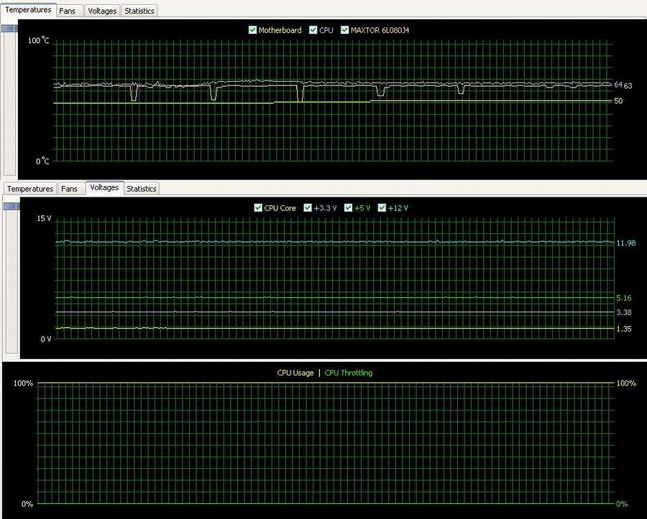The height and width of the screenshot is (519, 647).
Task: Click the CPU Usage legend label
Action: coord(295,373)
